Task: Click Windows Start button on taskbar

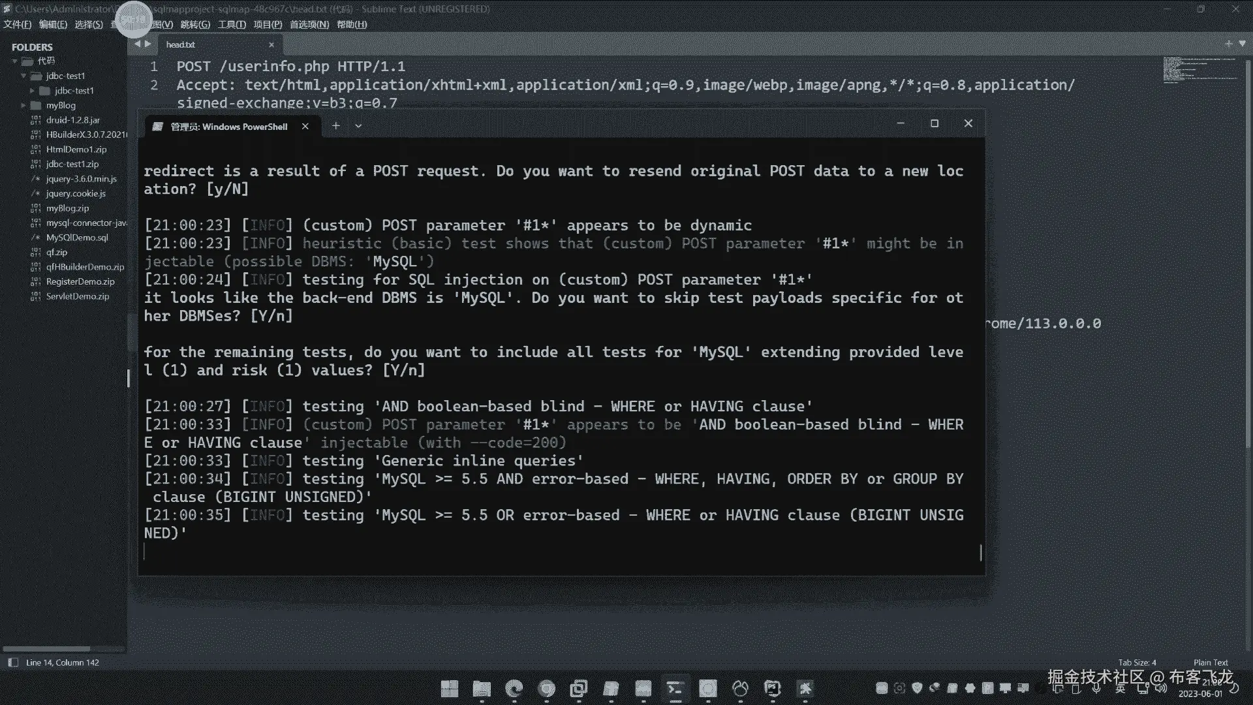Action: (449, 689)
